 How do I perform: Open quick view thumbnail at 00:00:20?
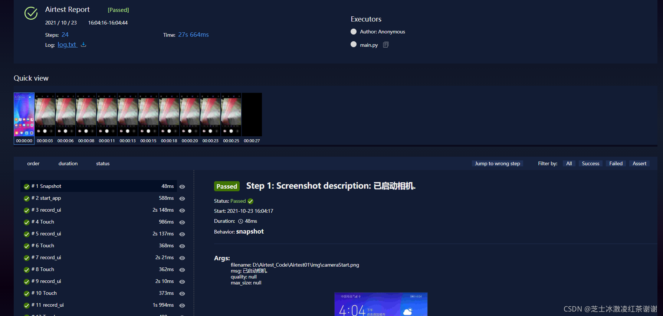pos(190,114)
